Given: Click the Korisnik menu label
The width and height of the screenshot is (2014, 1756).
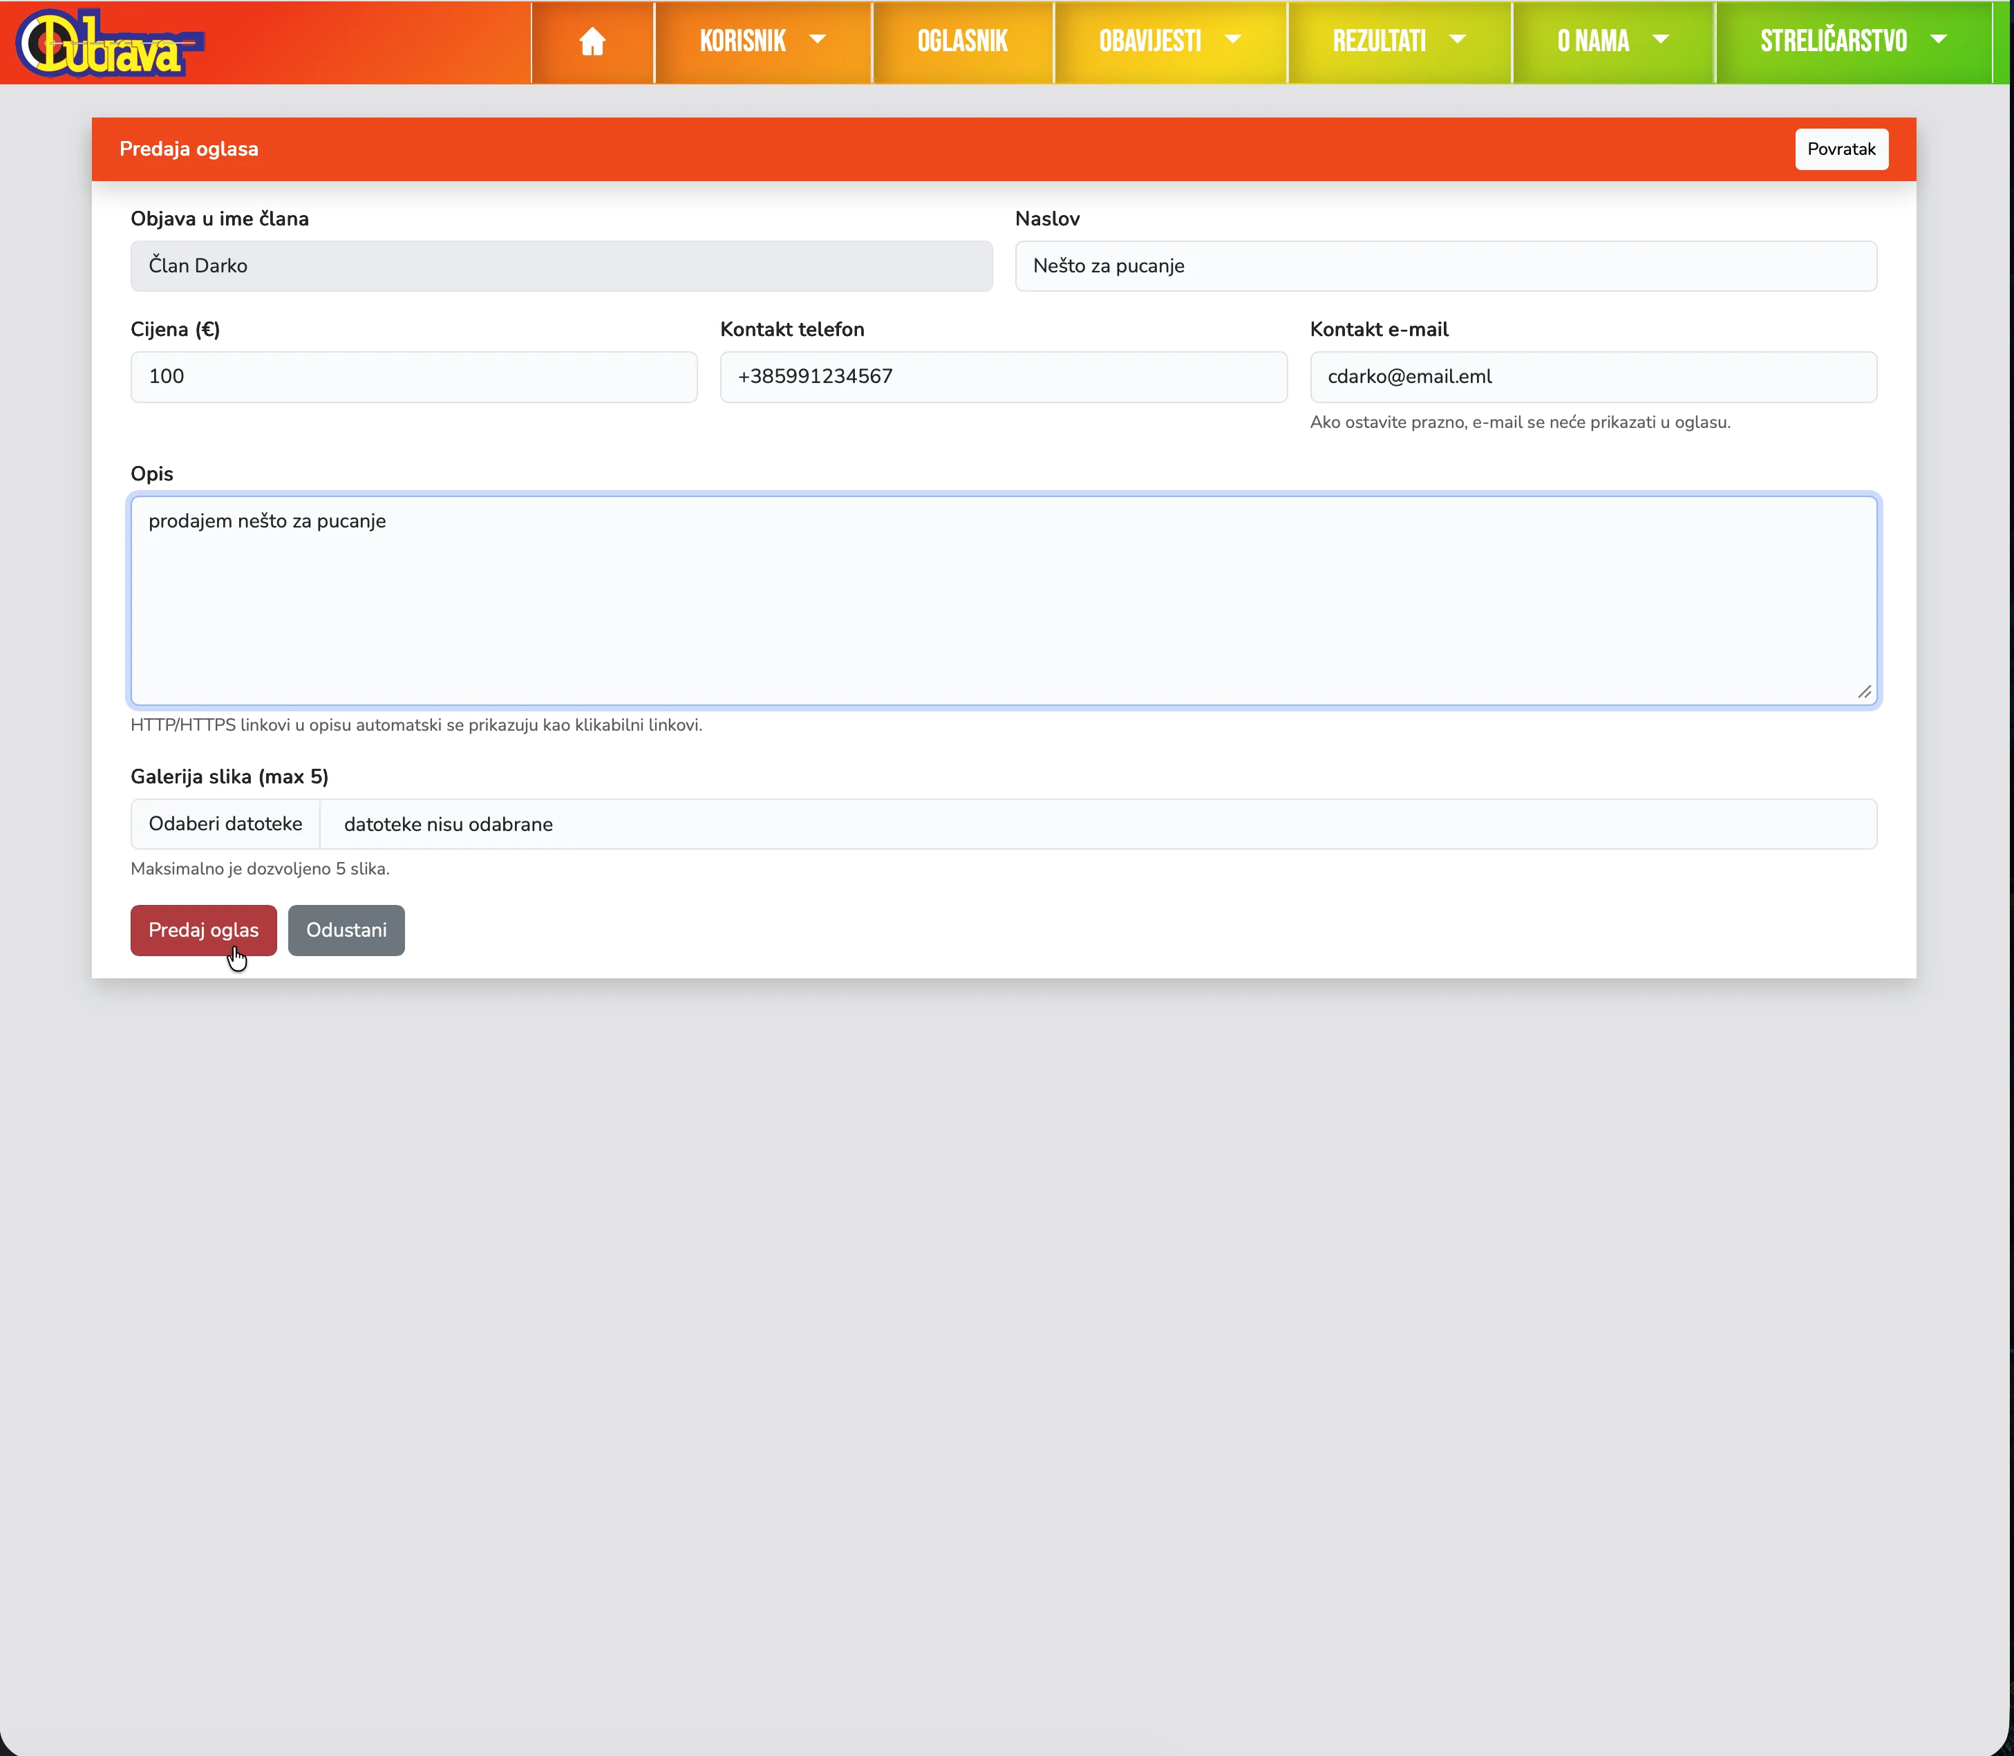Looking at the screenshot, I should 742,41.
